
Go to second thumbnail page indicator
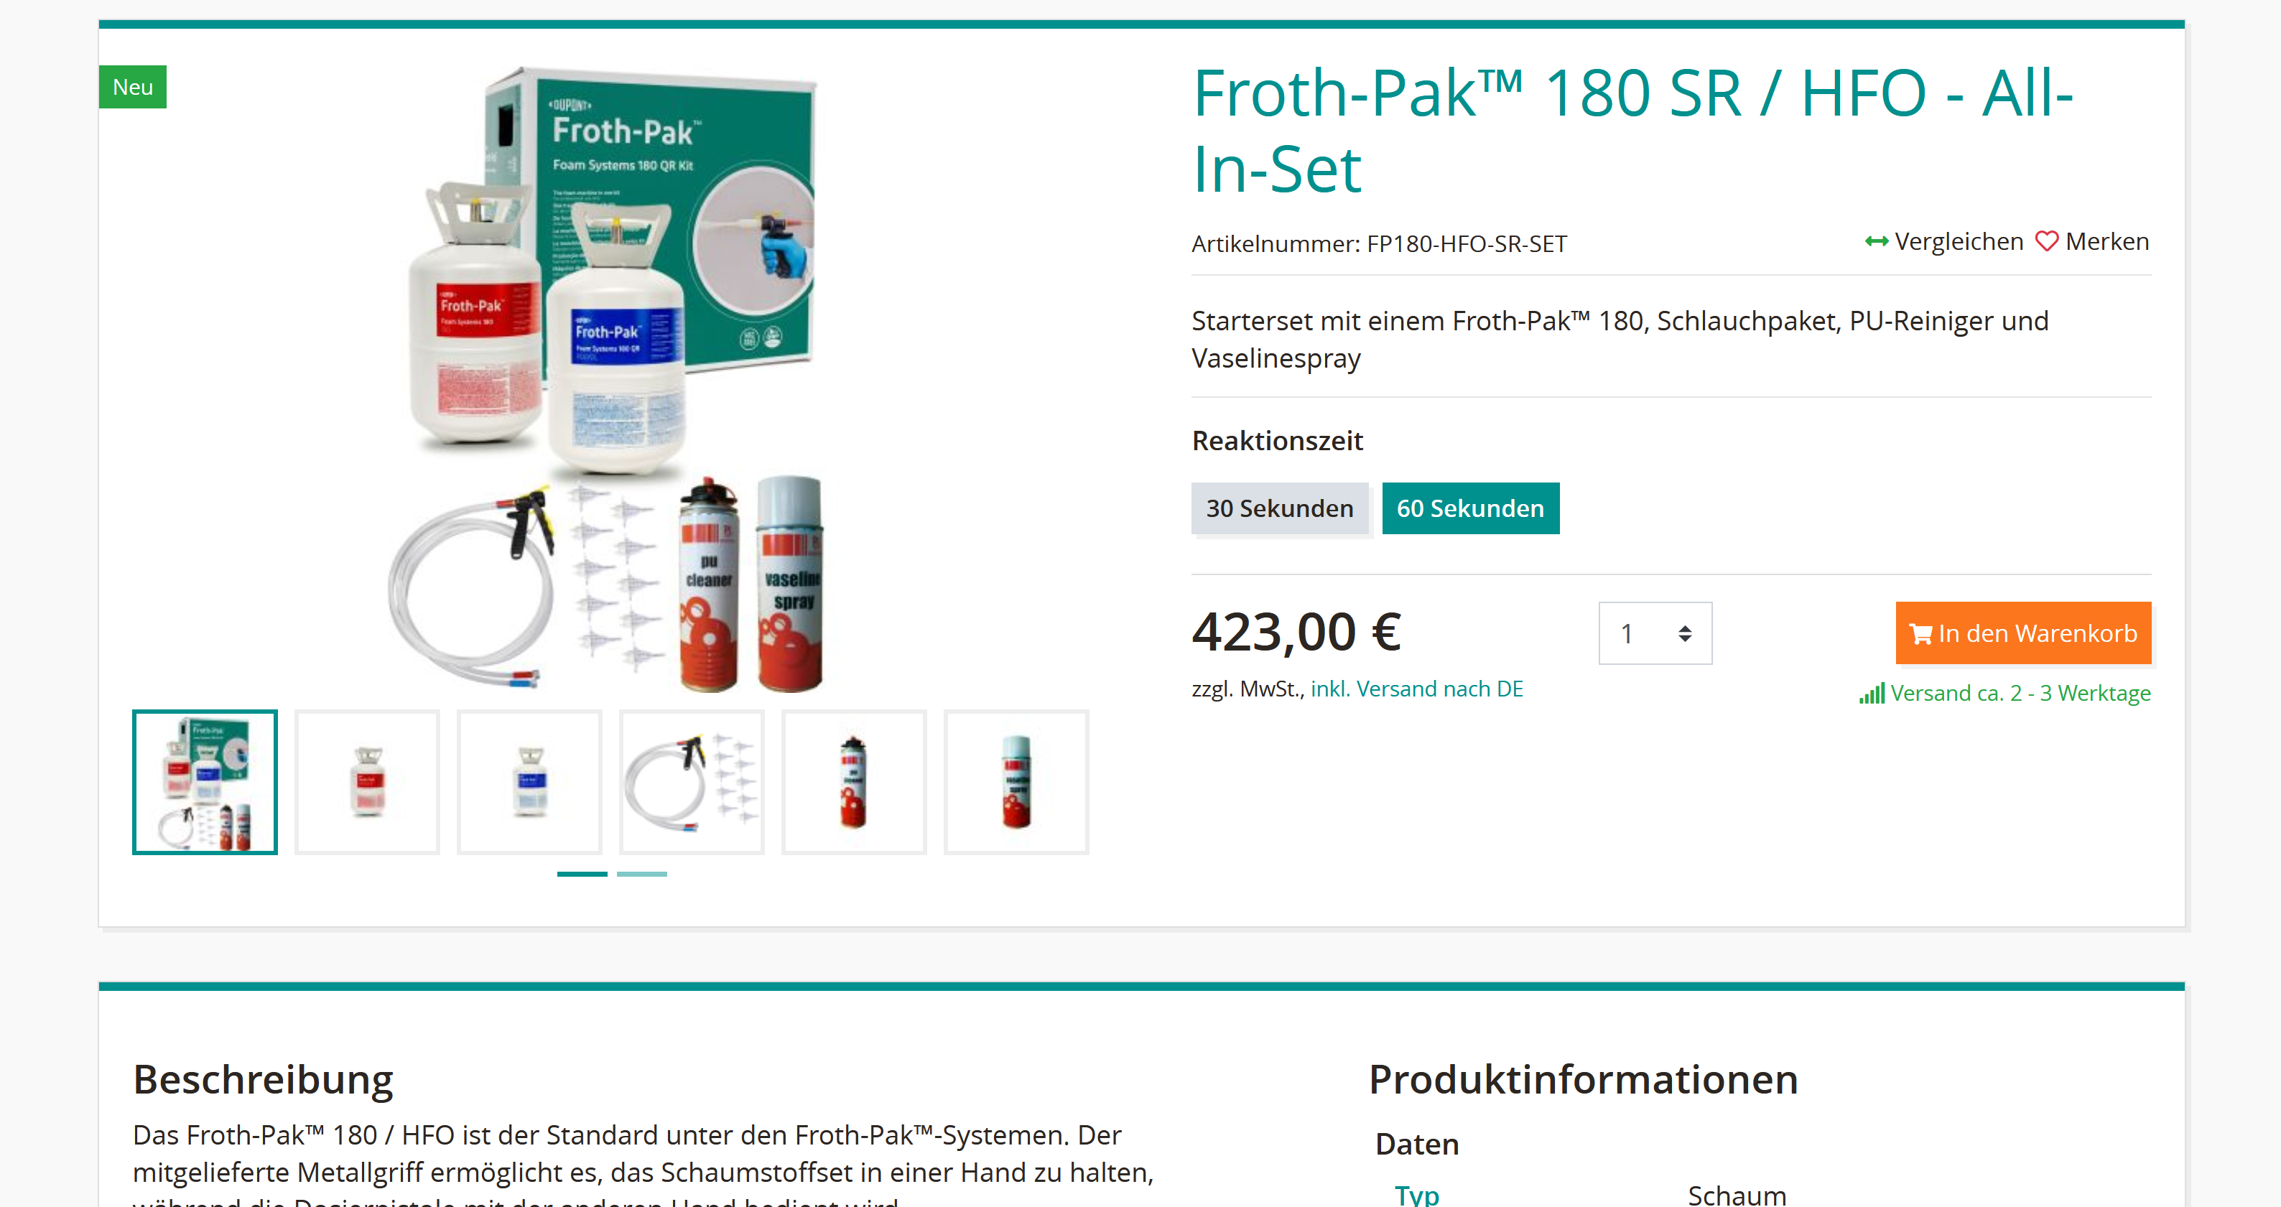(642, 874)
